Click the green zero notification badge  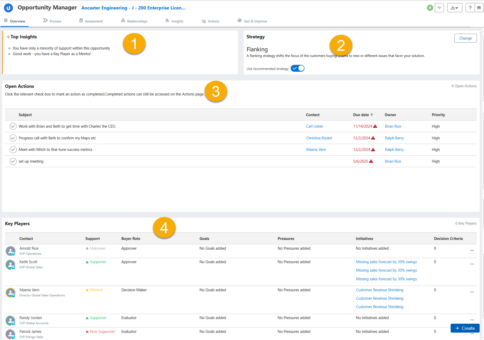(x=430, y=8)
